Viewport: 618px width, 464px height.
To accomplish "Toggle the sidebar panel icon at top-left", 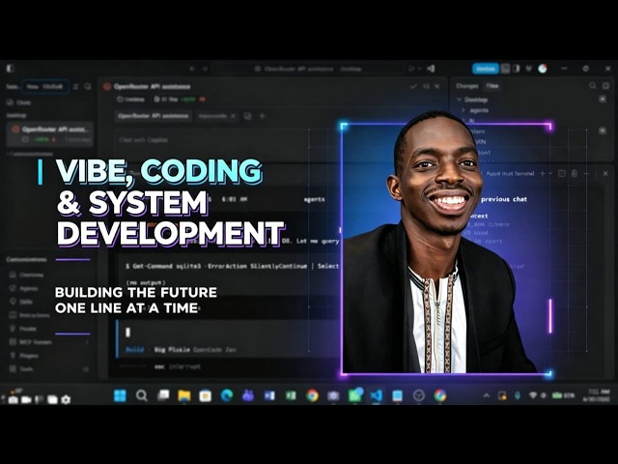I will tap(11, 69).
